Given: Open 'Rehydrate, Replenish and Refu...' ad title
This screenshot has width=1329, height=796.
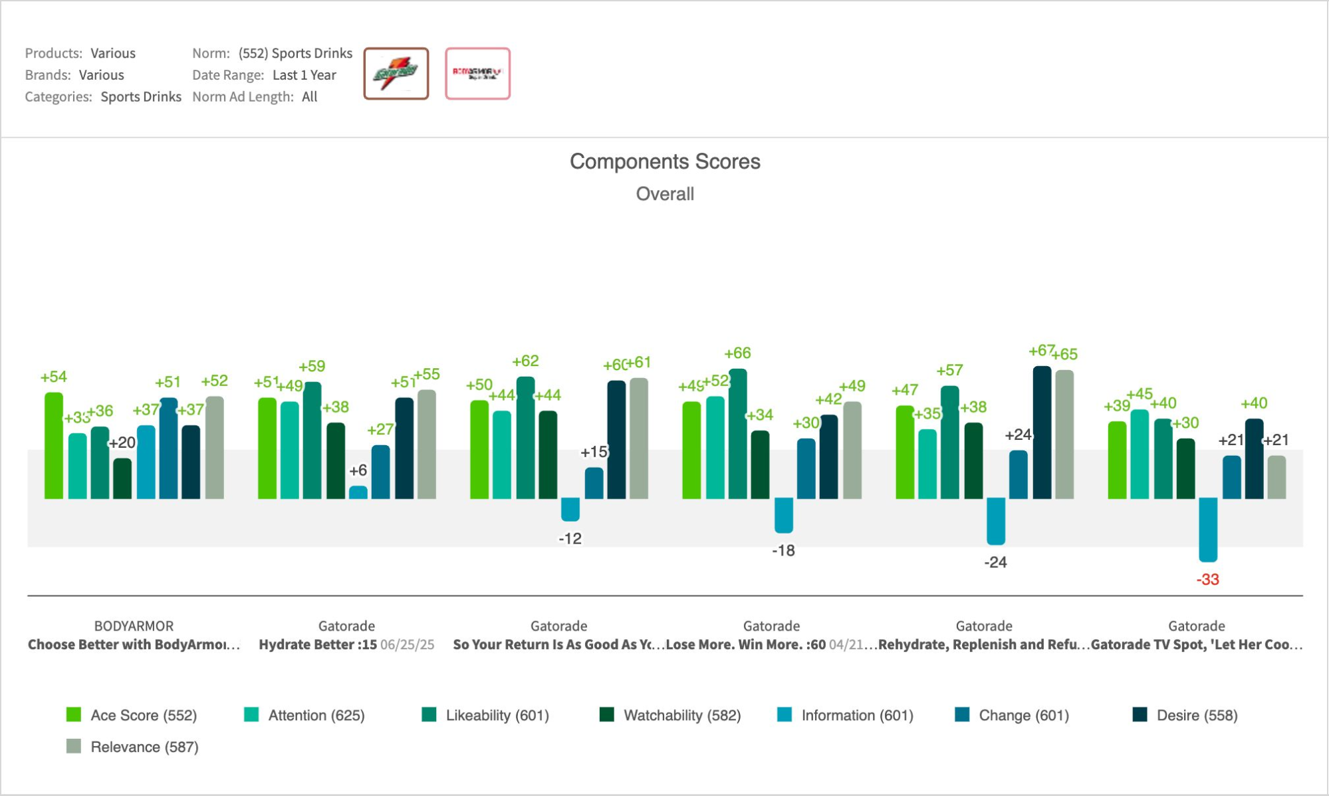Looking at the screenshot, I should (977, 645).
